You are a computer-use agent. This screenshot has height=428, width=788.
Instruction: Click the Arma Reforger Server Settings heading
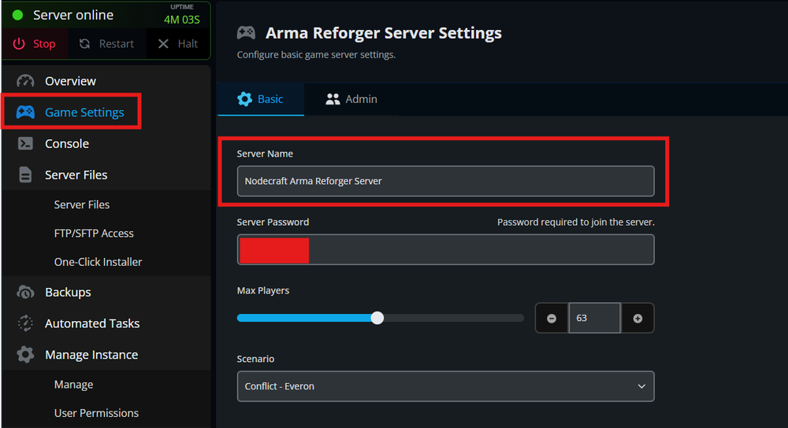point(384,33)
